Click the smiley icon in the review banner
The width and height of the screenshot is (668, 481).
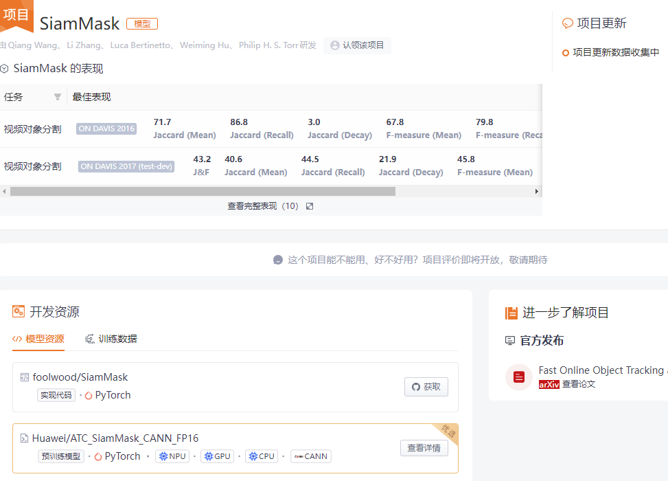(278, 260)
